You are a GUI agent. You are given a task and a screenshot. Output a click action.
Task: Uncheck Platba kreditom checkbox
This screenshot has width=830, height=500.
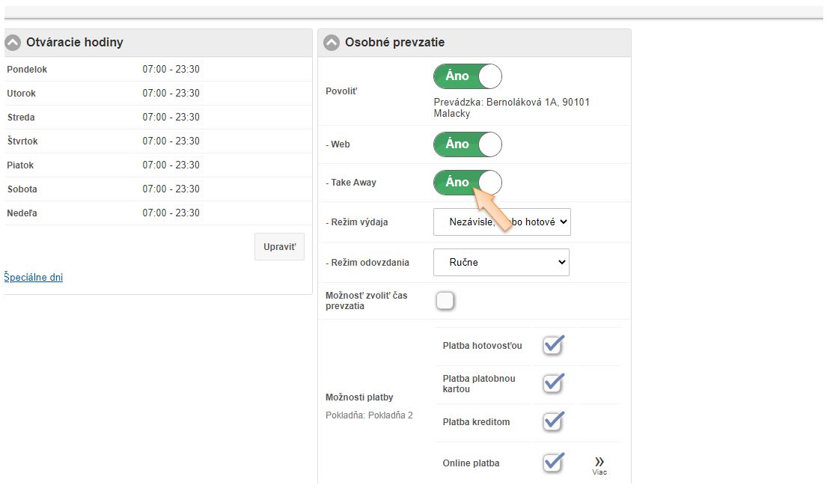click(x=552, y=421)
